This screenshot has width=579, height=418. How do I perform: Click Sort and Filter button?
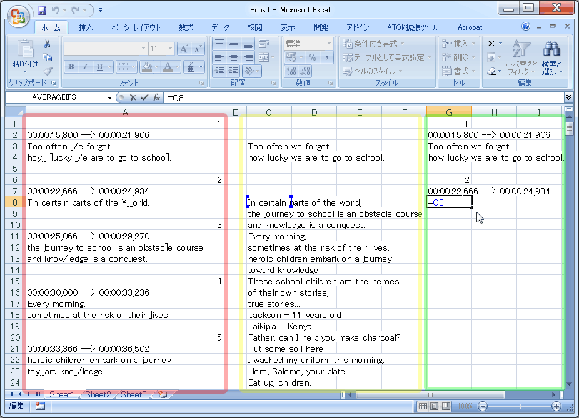point(521,58)
